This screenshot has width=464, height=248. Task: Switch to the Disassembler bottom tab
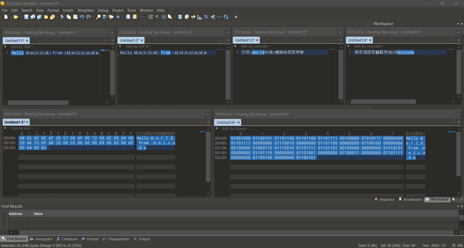[x=116, y=239]
